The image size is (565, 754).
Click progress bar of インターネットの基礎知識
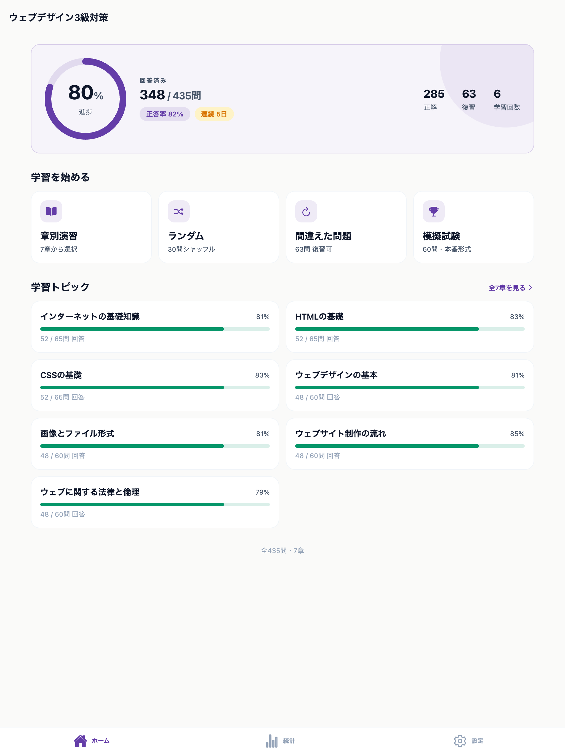pos(155,329)
